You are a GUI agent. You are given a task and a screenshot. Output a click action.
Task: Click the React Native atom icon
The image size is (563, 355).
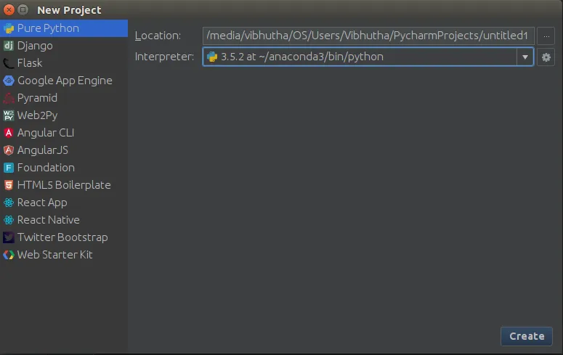click(x=9, y=220)
